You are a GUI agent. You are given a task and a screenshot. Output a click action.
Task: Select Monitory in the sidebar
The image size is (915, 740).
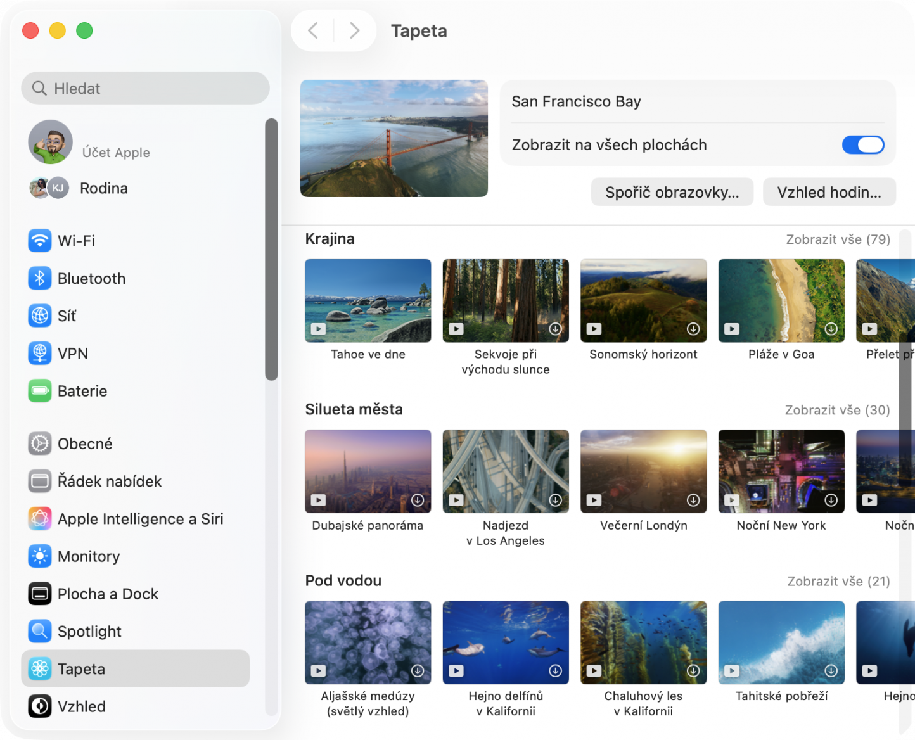pyautogui.click(x=89, y=556)
